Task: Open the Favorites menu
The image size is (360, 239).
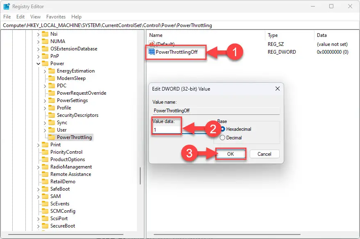Action: (56, 17)
